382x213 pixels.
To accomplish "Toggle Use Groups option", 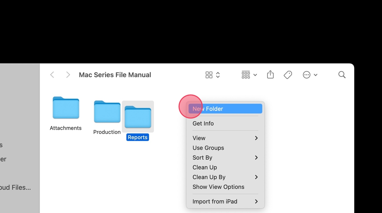I will click(208, 148).
